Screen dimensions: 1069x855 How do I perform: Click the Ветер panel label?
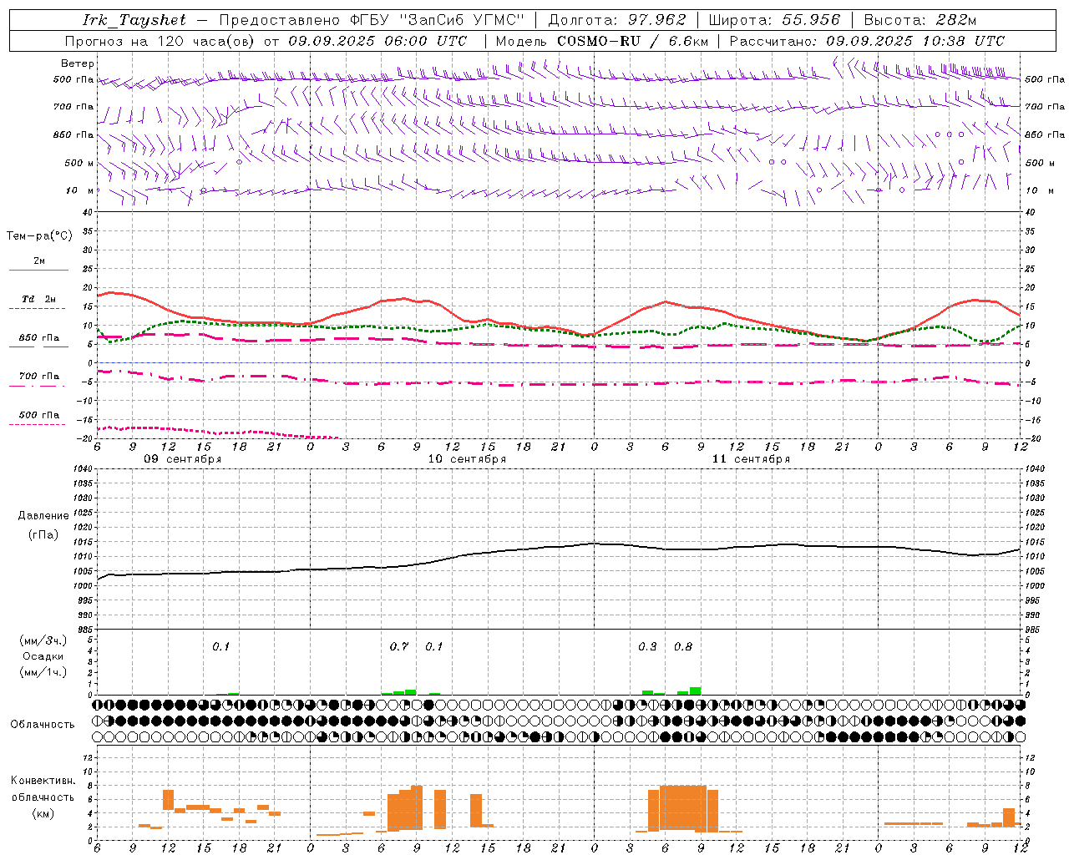(x=78, y=63)
